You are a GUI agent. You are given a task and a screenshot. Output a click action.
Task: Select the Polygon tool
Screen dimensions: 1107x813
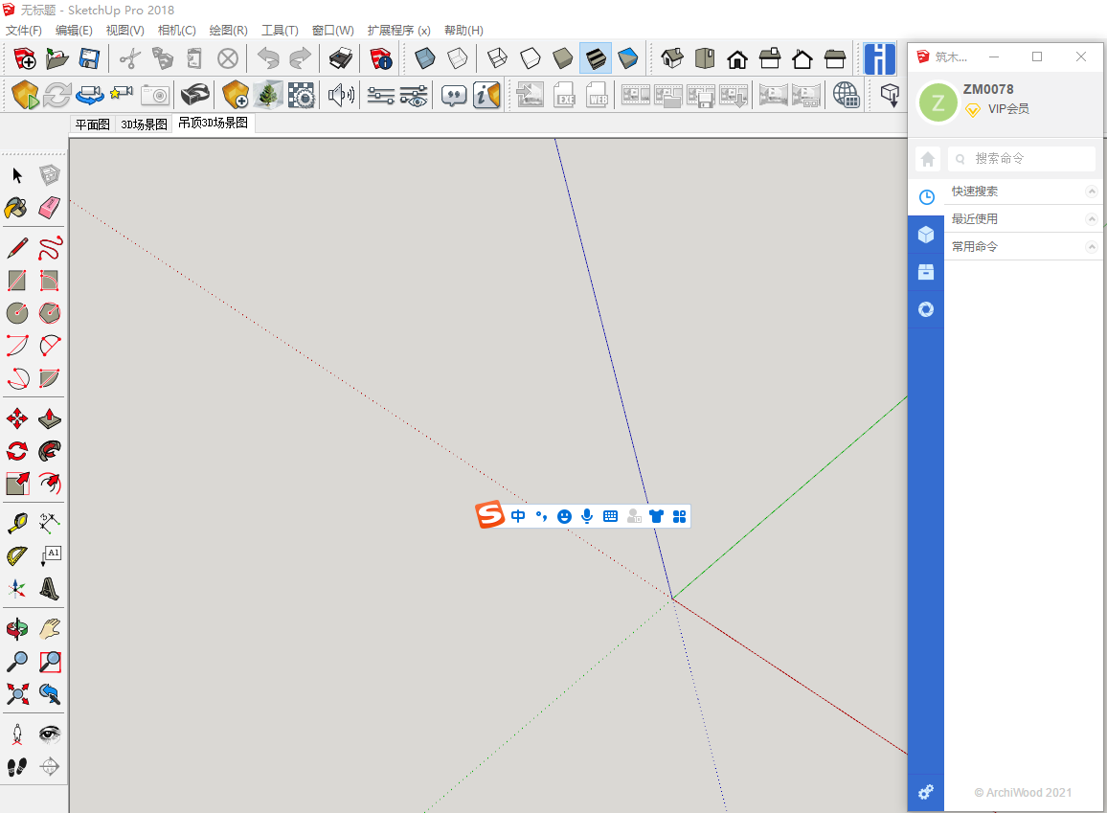click(x=50, y=312)
